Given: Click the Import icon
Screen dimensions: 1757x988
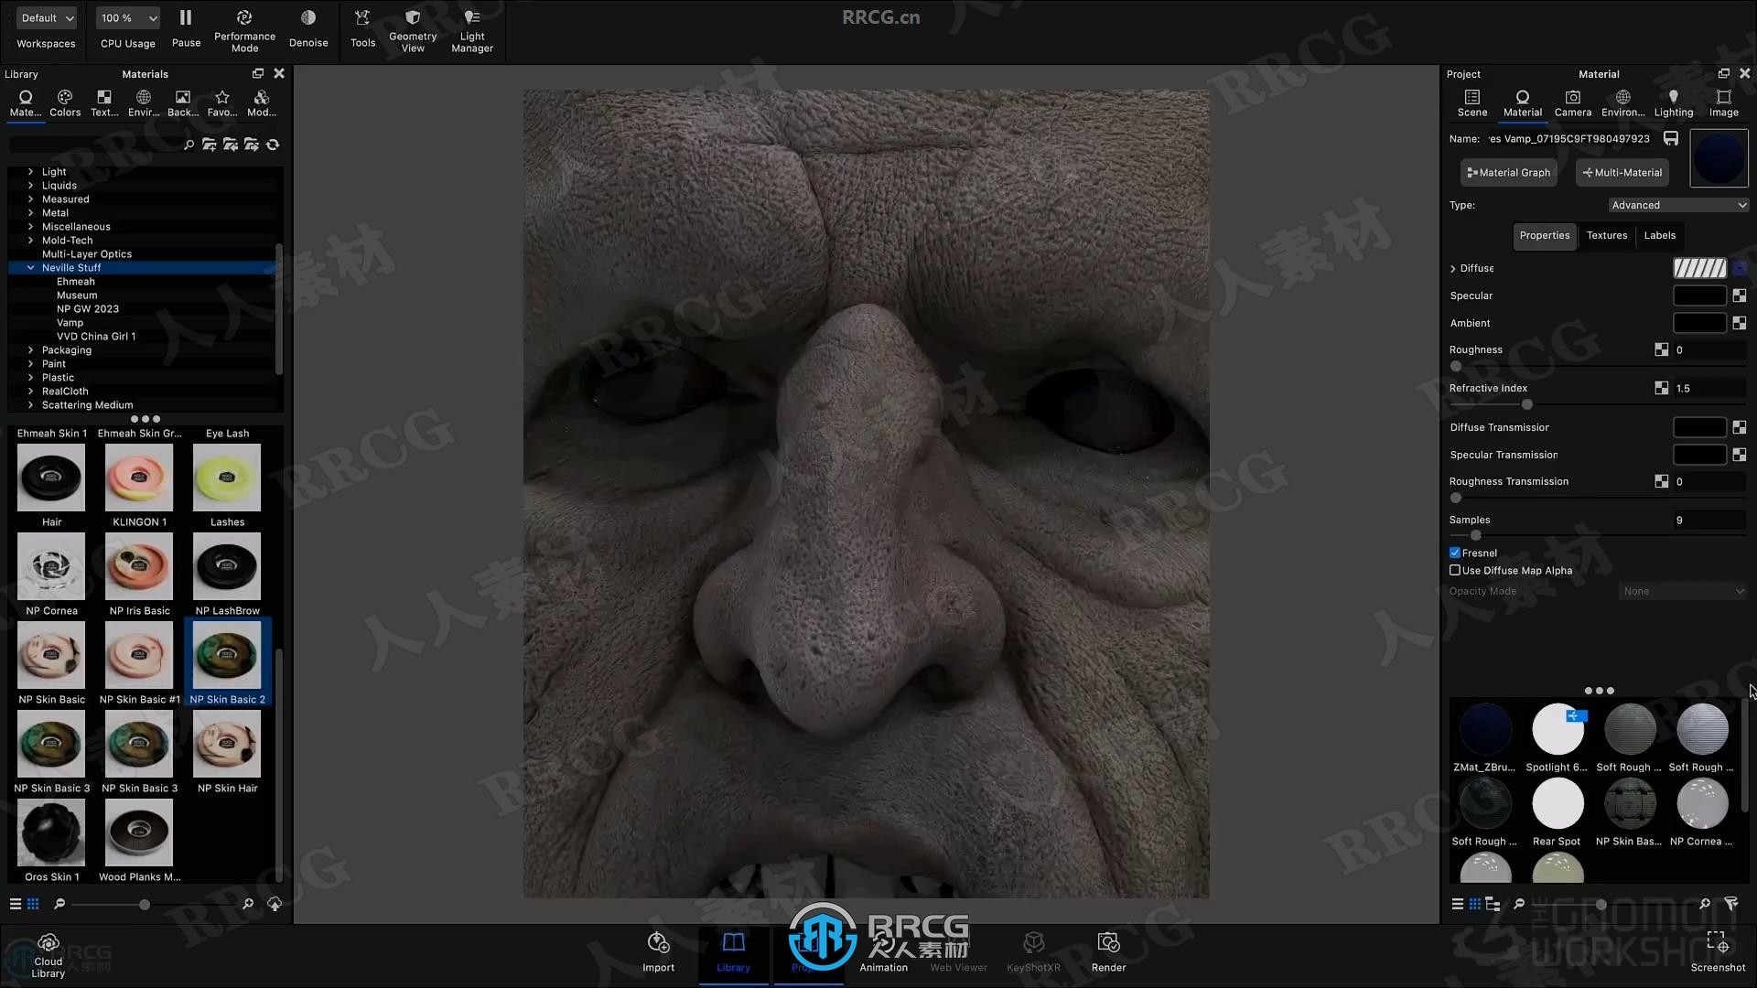Looking at the screenshot, I should [658, 943].
